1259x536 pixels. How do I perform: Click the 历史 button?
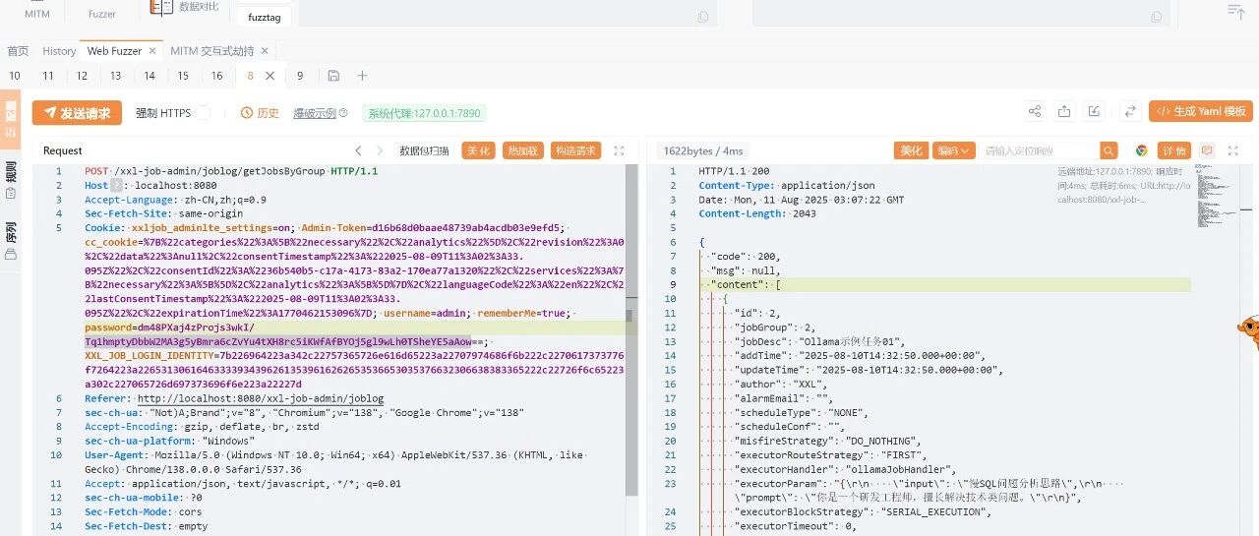(x=260, y=113)
